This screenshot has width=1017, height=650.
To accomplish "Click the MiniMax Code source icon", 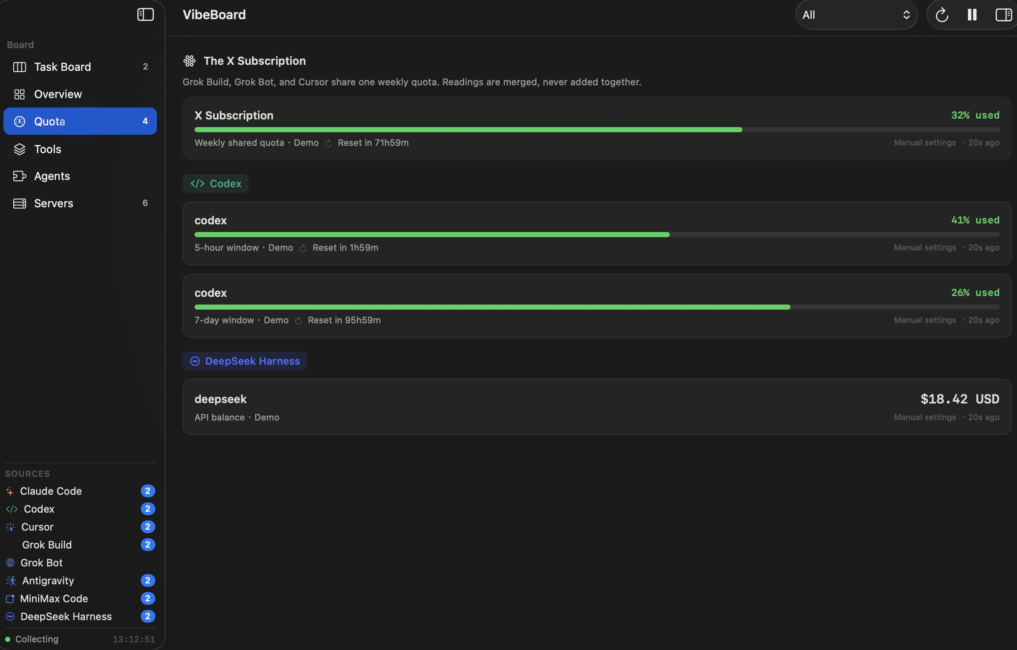I will click(x=10, y=598).
